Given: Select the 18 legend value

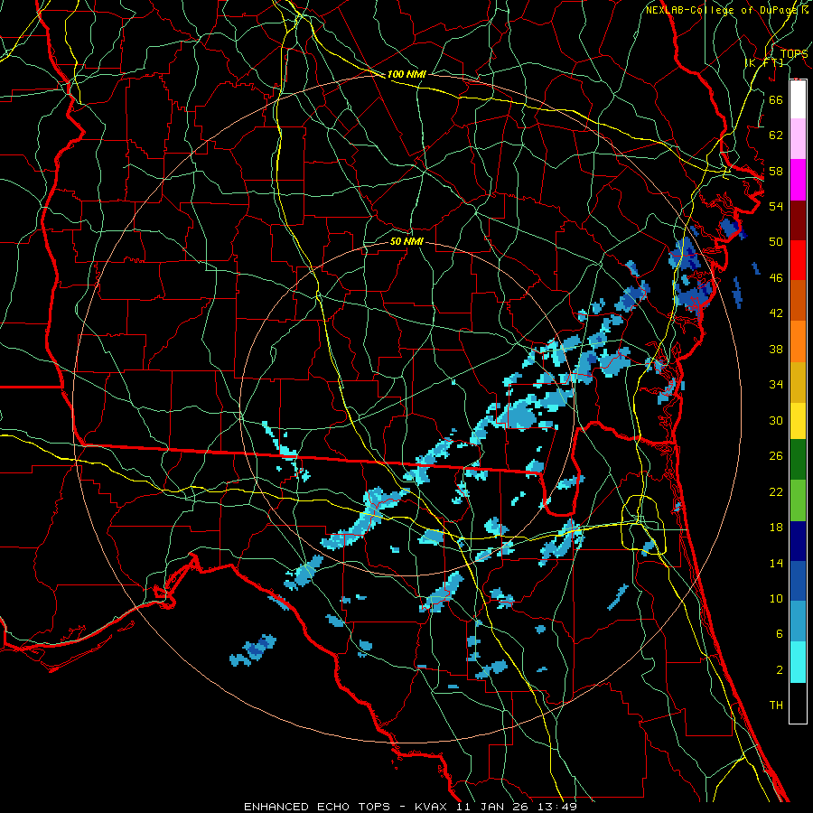Looking at the screenshot, I should tap(776, 528).
